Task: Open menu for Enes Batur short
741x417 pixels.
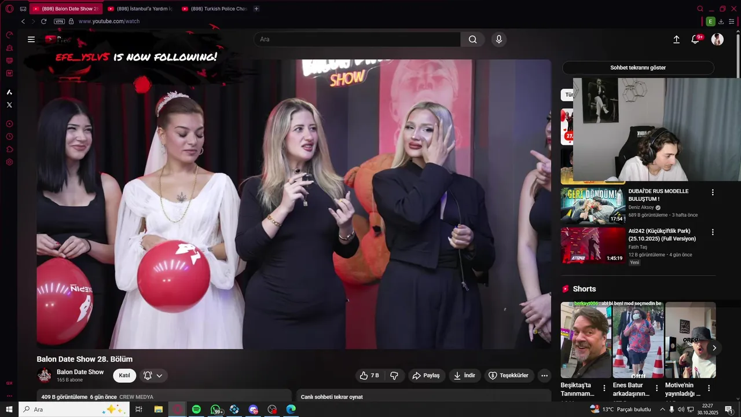Action: tap(656, 388)
